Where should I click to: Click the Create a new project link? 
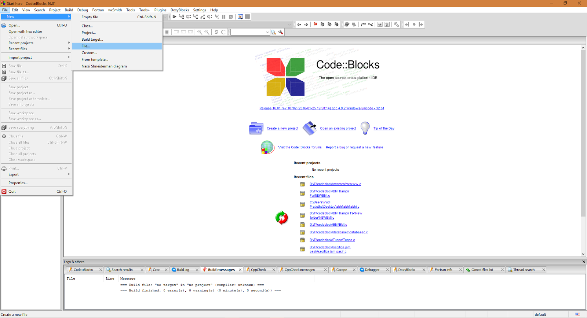tap(282, 129)
